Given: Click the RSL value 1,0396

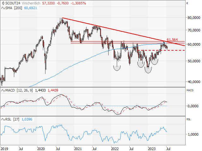Looking at the screenshot, I should pos(27,120).
